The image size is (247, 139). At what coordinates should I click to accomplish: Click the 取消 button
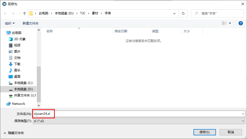[231, 132]
